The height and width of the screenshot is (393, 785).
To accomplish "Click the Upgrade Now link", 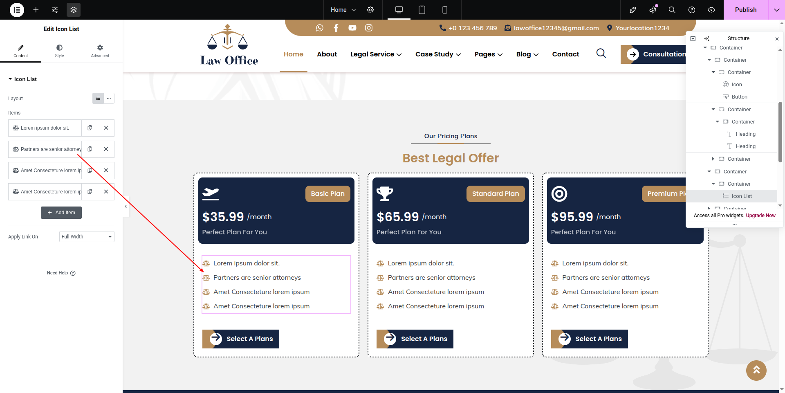I will point(760,216).
